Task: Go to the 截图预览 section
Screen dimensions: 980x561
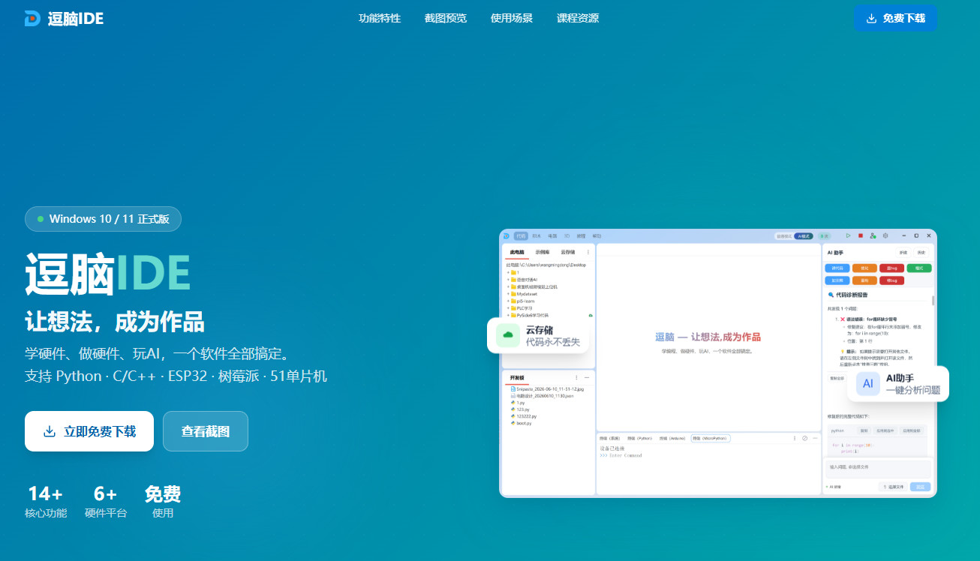Action: click(x=446, y=19)
